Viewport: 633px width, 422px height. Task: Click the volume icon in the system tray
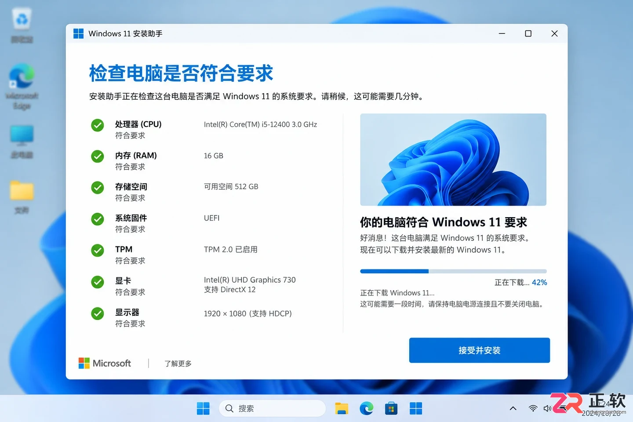pos(547,408)
